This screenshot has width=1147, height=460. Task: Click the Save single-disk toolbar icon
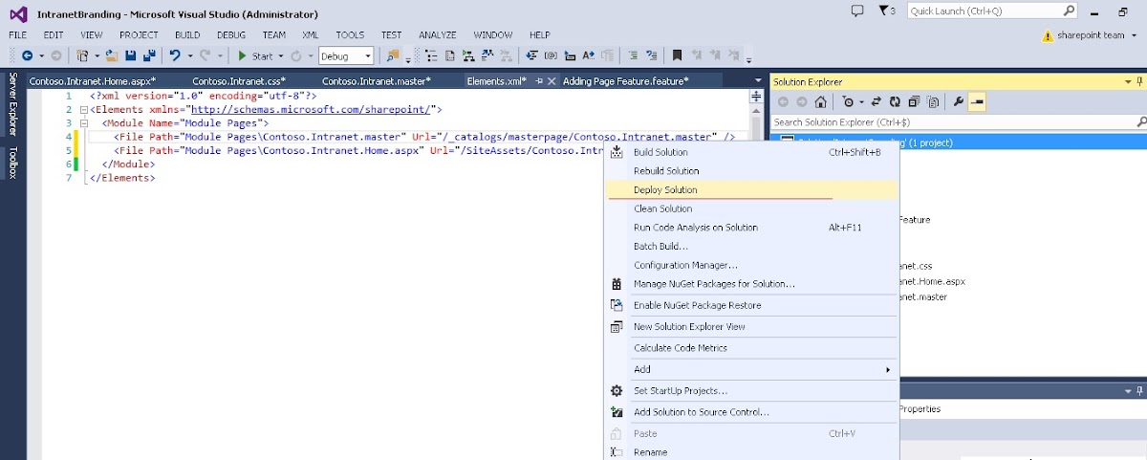click(x=131, y=55)
